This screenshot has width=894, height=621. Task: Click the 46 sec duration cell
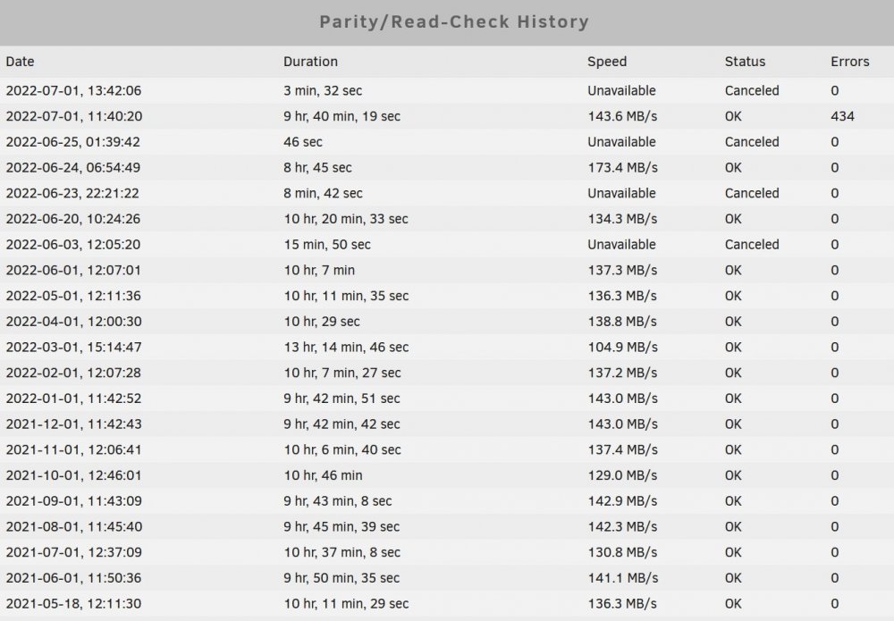[303, 142]
